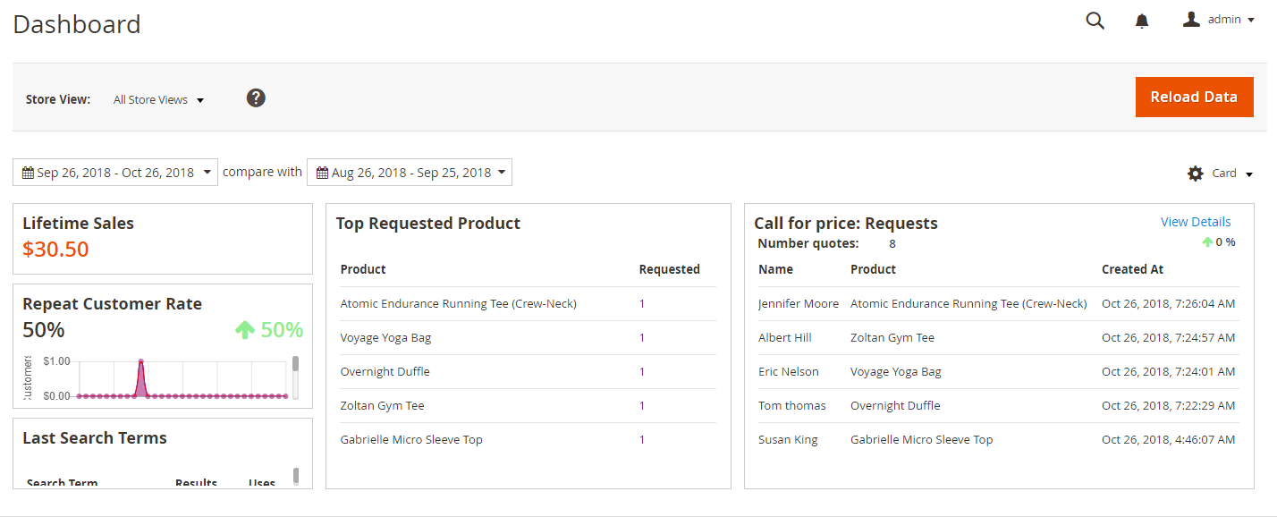Click calendar icon in Aug 26 compare range
This screenshot has height=517, width=1277.
[x=322, y=173]
